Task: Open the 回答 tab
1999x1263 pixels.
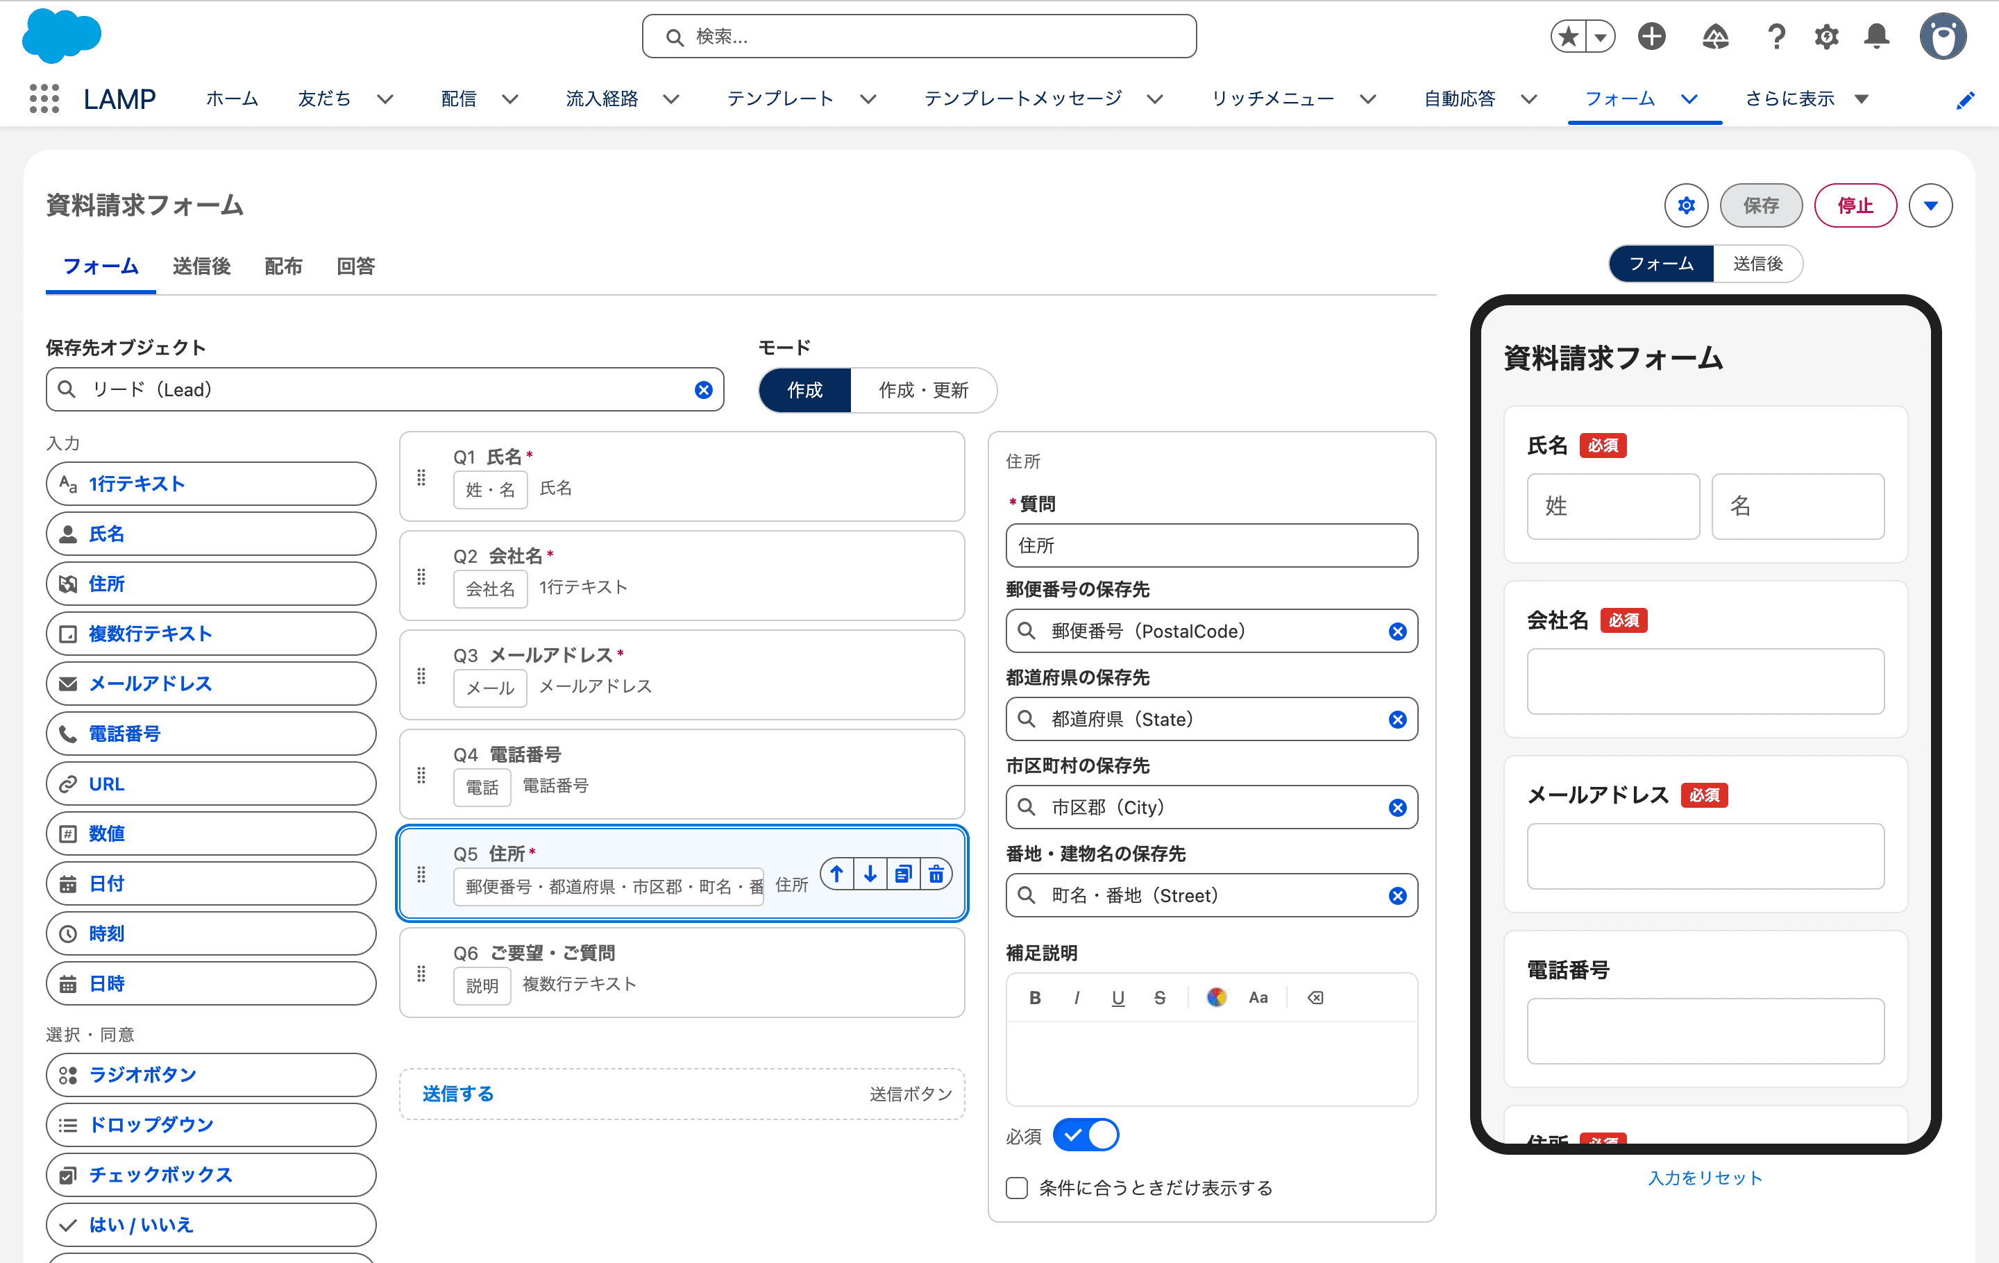Action: [x=356, y=266]
